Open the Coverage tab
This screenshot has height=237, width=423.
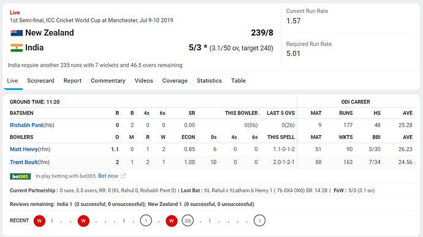[175, 81]
